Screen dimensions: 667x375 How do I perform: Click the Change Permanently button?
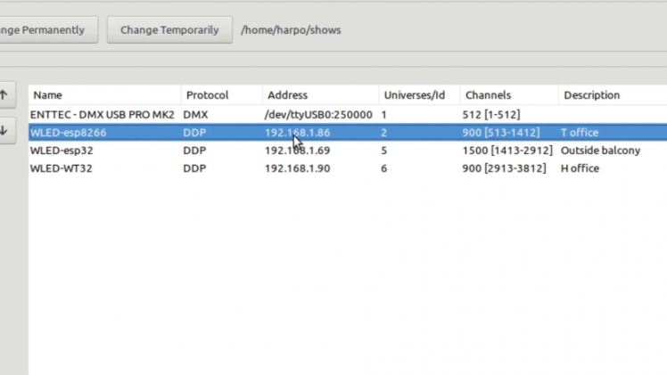pyautogui.click(x=45, y=29)
